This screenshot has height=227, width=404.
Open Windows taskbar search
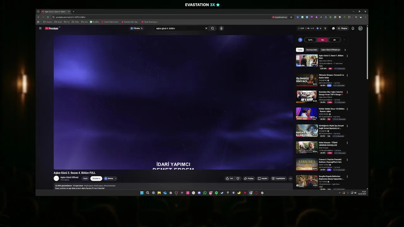tap(147, 193)
